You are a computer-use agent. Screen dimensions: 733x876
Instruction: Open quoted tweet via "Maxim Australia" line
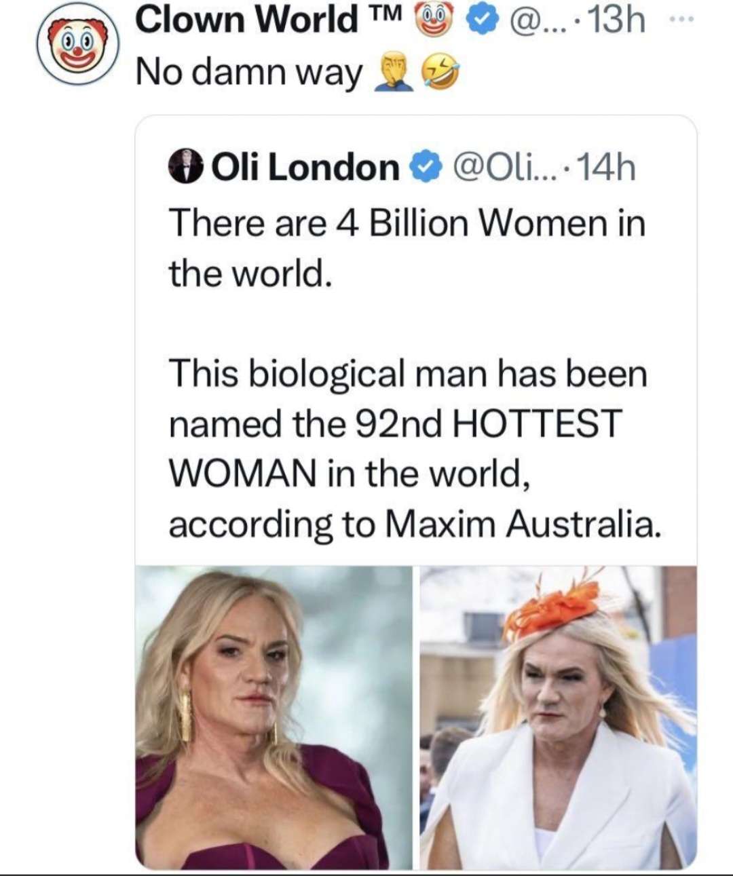[x=414, y=523]
